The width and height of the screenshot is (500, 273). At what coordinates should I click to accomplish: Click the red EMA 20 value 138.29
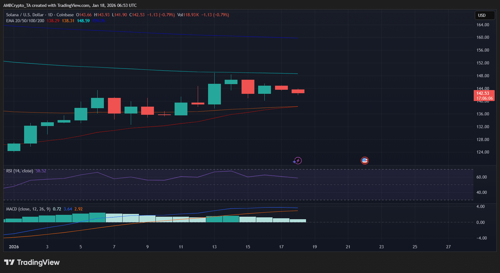coord(53,21)
